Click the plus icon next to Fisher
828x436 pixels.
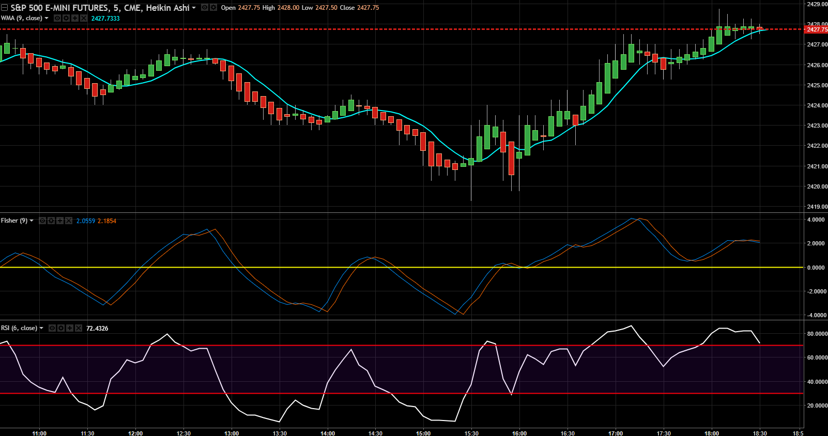pos(60,221)
